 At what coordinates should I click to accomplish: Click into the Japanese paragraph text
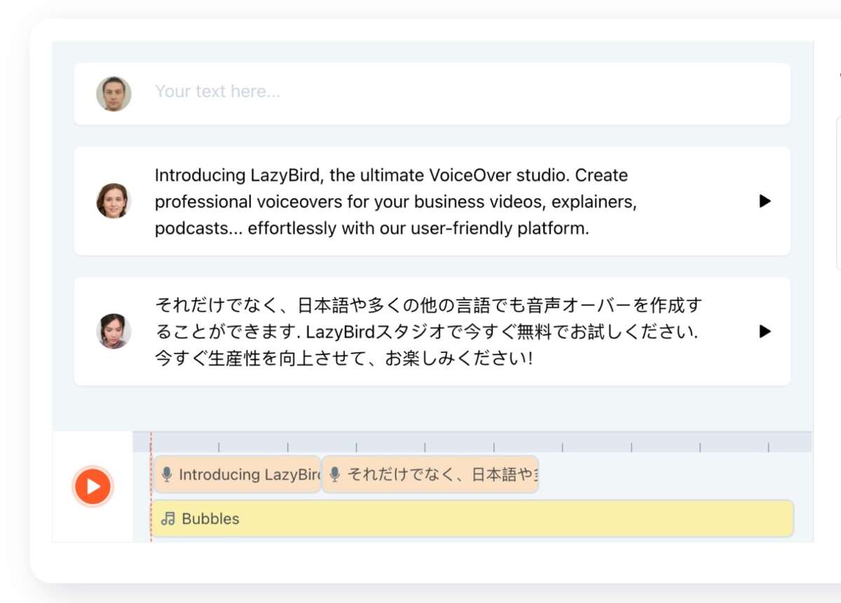pos(428,331)
